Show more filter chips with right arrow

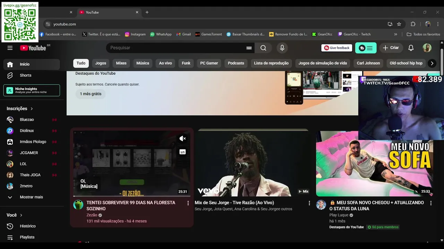tap(432, 63)
